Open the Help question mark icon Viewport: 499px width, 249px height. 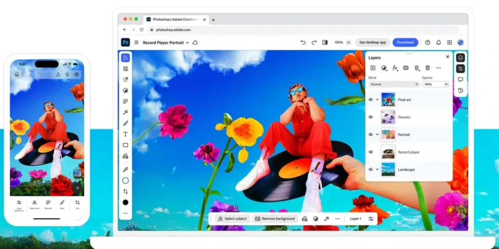[x=428, y=42]
